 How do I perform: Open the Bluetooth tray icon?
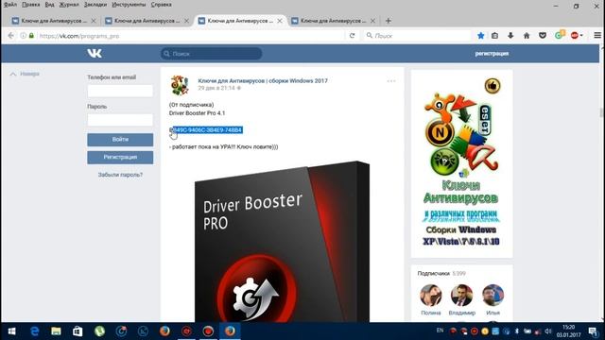coord(517,331)
